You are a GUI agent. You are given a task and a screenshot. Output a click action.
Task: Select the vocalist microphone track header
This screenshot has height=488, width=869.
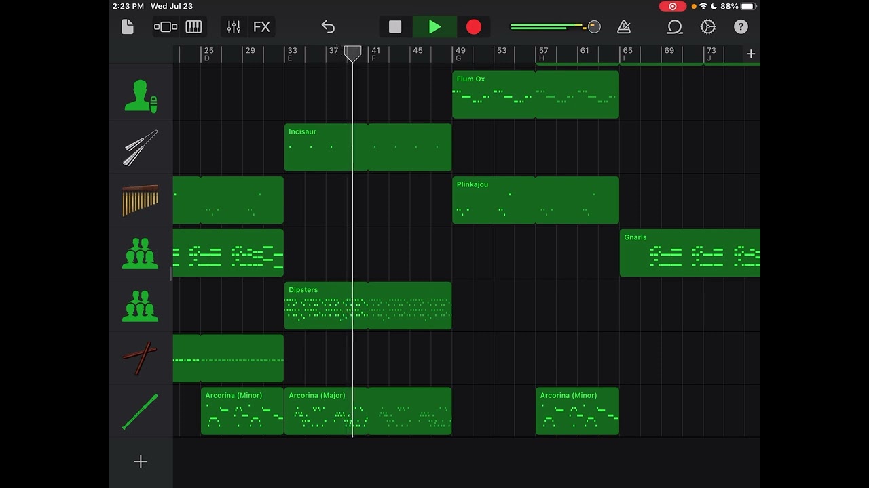(x=141, y=95)
